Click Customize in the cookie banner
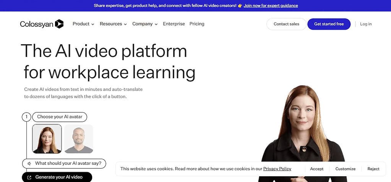Viewport: 391px width, 182px height. (346, 169)
